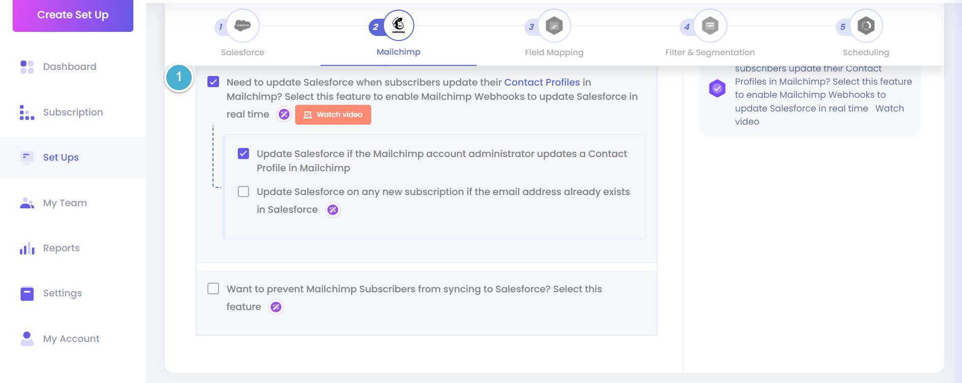Uncheck "Need to update Salesforce" webhooks checkbox

pos(213,82)
